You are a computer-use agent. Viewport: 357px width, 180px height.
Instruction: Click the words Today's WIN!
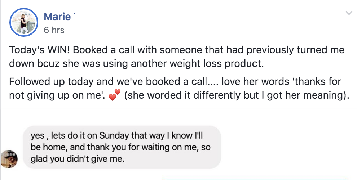click(39, 50)
